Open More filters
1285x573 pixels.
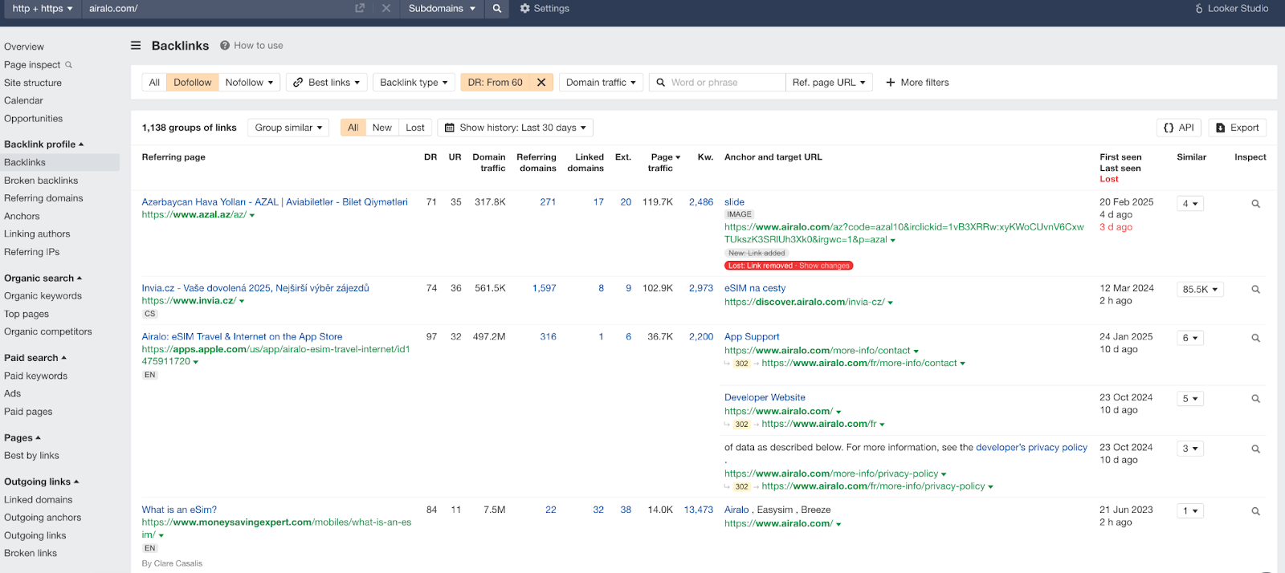click(x=917, y=82)
